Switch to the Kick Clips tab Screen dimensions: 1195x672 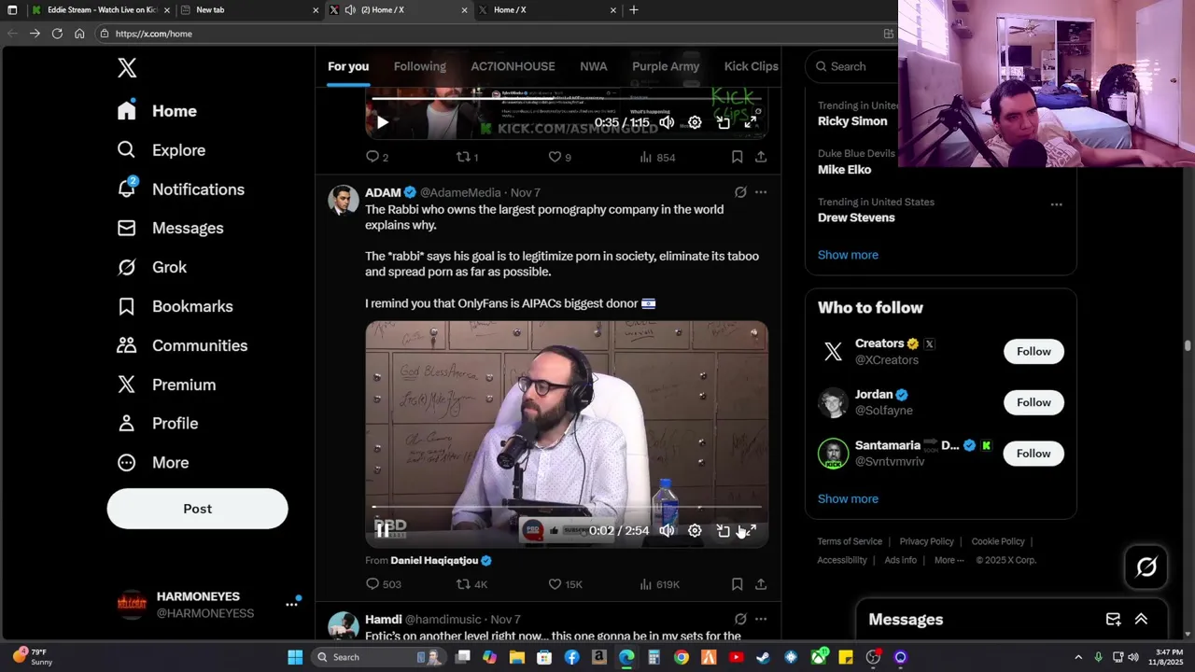[751, 66]
